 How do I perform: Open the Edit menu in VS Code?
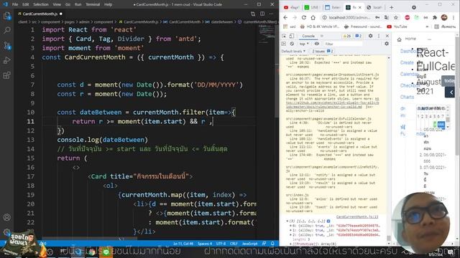point(26,4)
